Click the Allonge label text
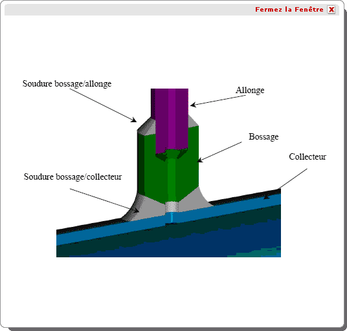Viewport: 347px width, 331px height. coord(250,90)
